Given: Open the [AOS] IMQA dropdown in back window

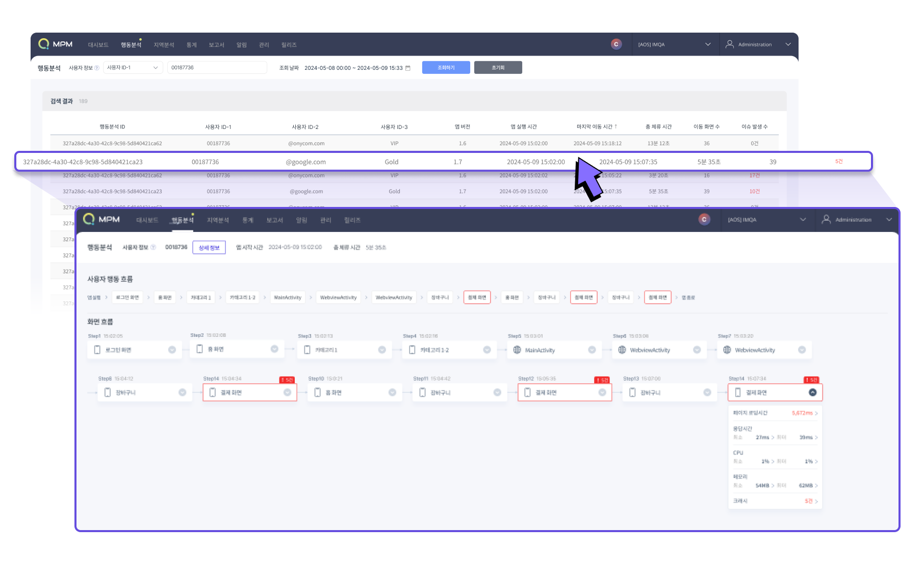Looking at the screenshot, I should (x=675, y=44).
